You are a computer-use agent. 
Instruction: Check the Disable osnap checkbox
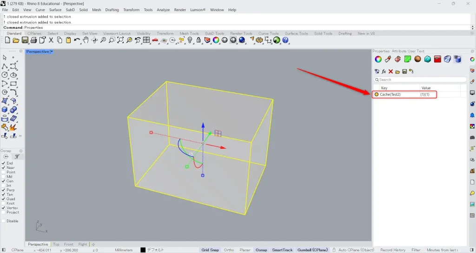(4, 221)
